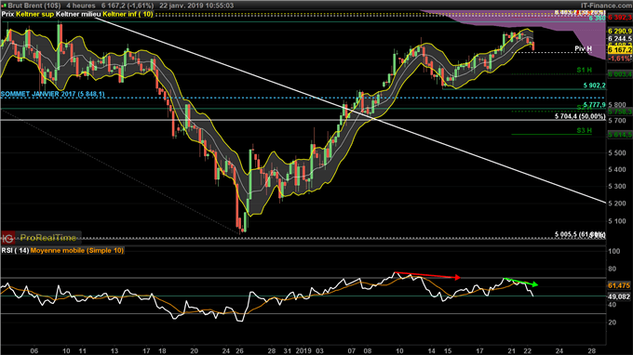Click the Keltner sup indicator label
The width and height of the screenshot is (633, 355).
click(34, 14)
